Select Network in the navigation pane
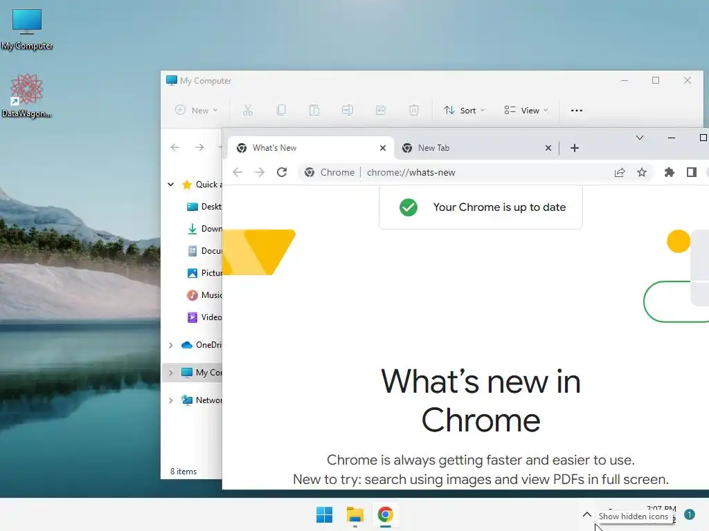709x531 pixels. click(x=201, y=400)
